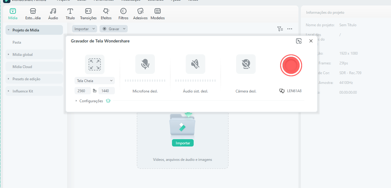Expand the Influence Kit arrow
The image size is (391, 188).
pyautogui.click(x=9, y=91)
